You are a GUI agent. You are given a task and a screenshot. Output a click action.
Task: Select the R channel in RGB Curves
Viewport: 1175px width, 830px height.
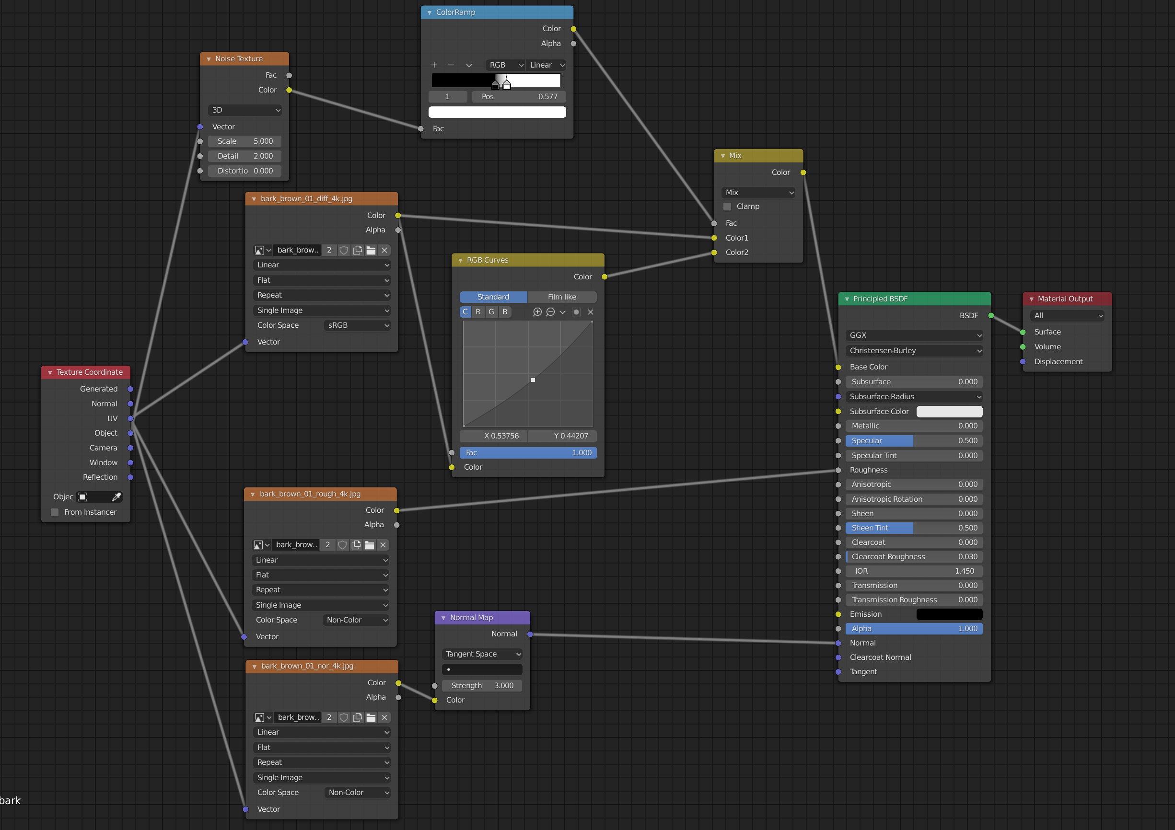[478, 312]
